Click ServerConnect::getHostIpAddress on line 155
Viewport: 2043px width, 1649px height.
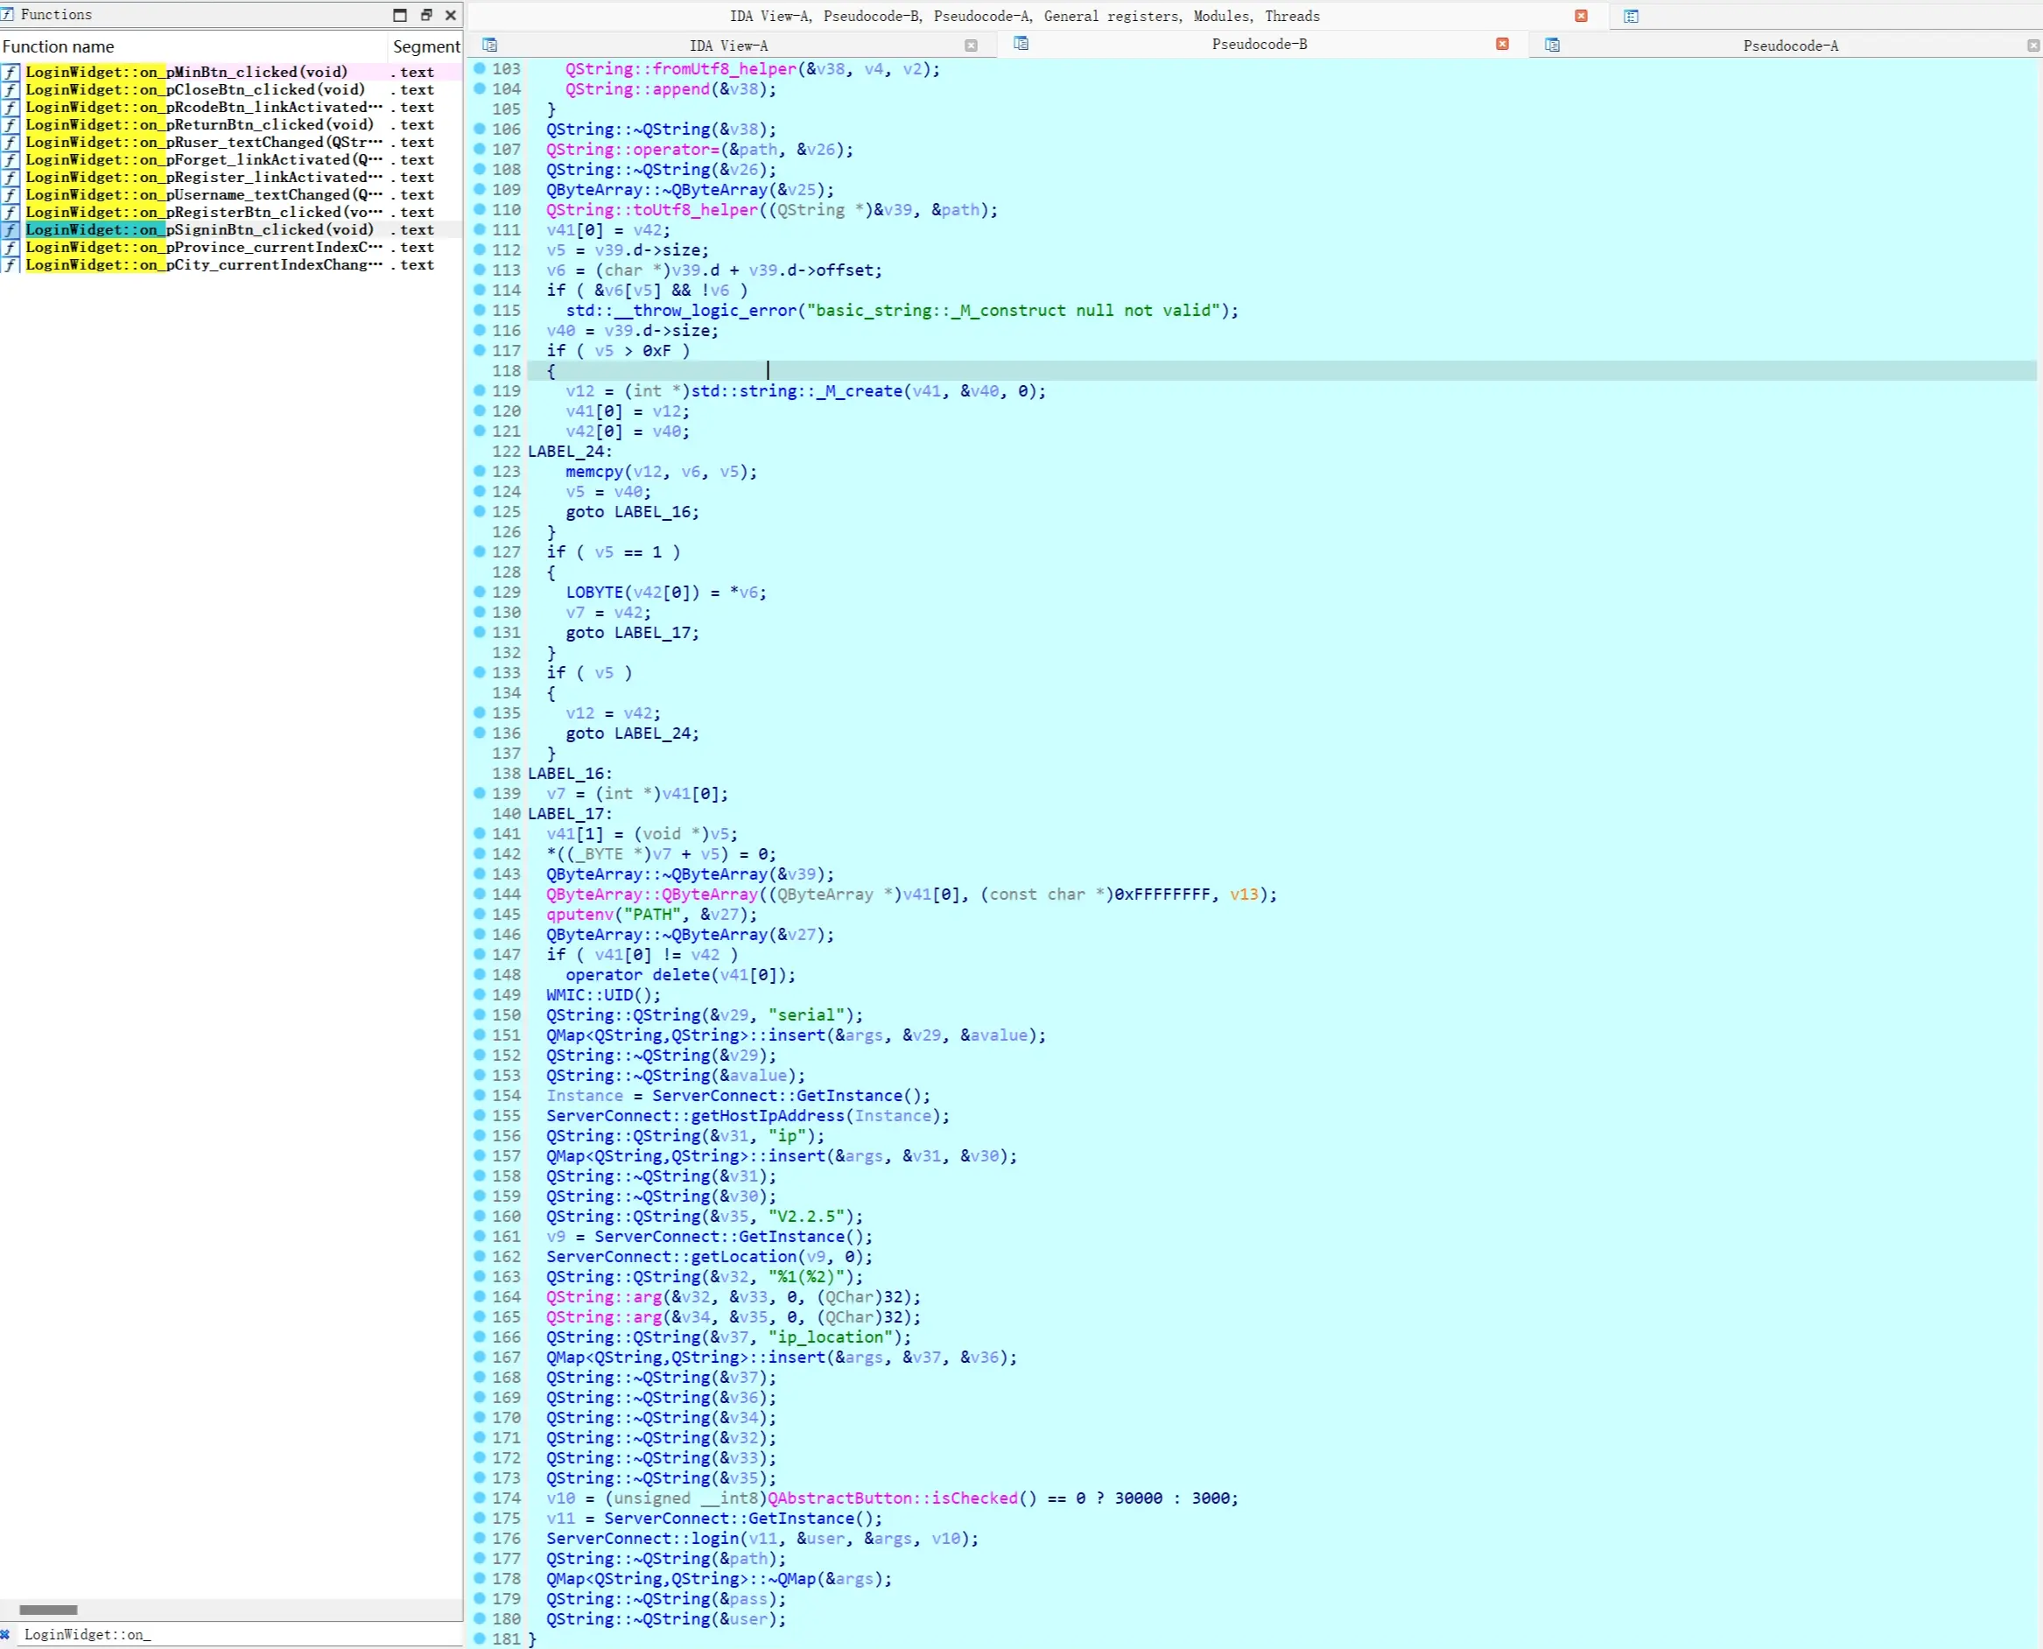pyautogui.click(x=695, y=1116)
